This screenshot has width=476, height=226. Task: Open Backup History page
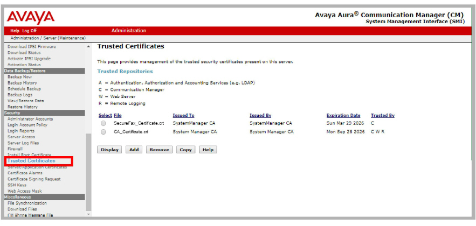point(22,83)
